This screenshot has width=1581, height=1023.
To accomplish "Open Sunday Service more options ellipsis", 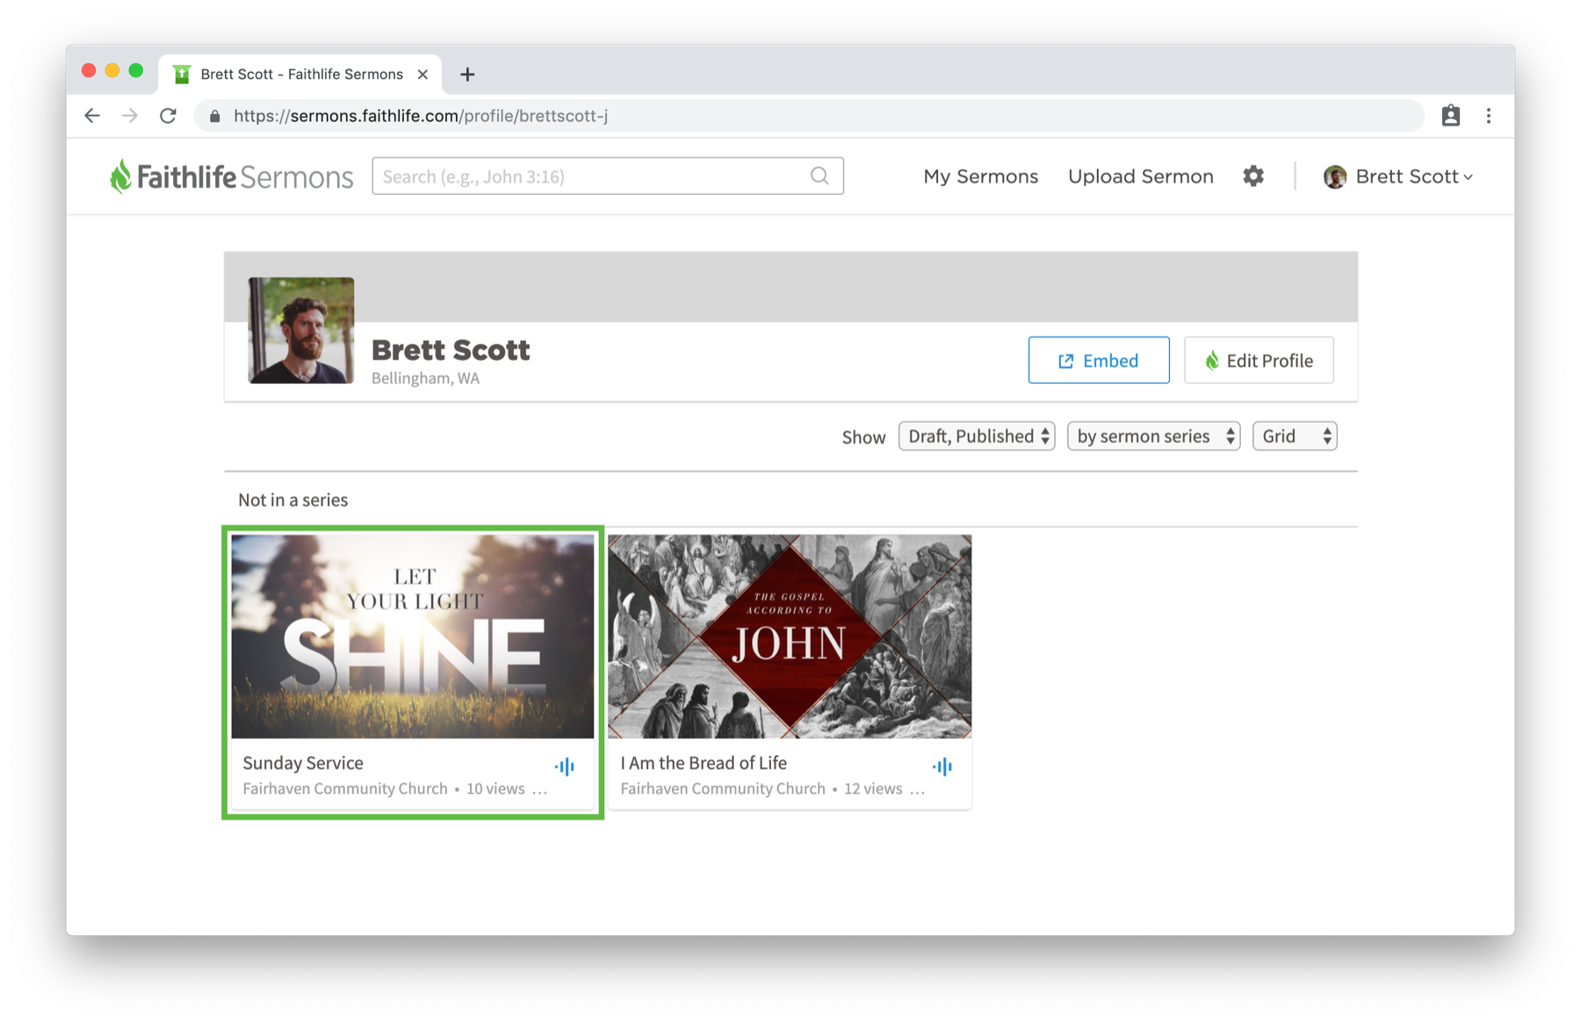I will 539,789.
